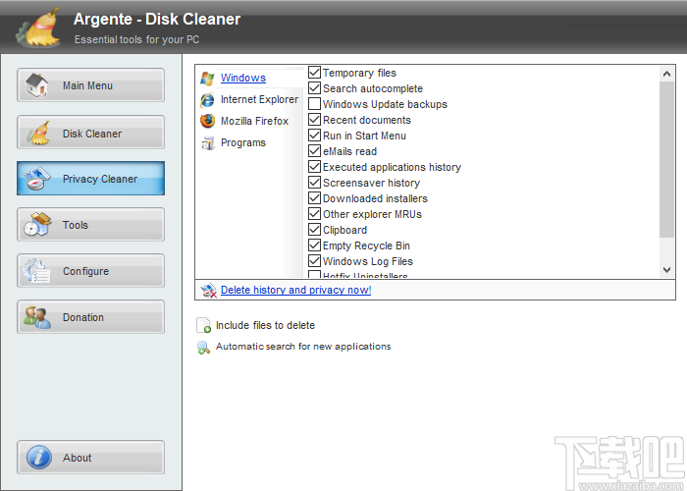This screenshot has width=687, height=491.
Task: Click the Mozilla Firefox logo icon
Action: click(x=207, y=121)
